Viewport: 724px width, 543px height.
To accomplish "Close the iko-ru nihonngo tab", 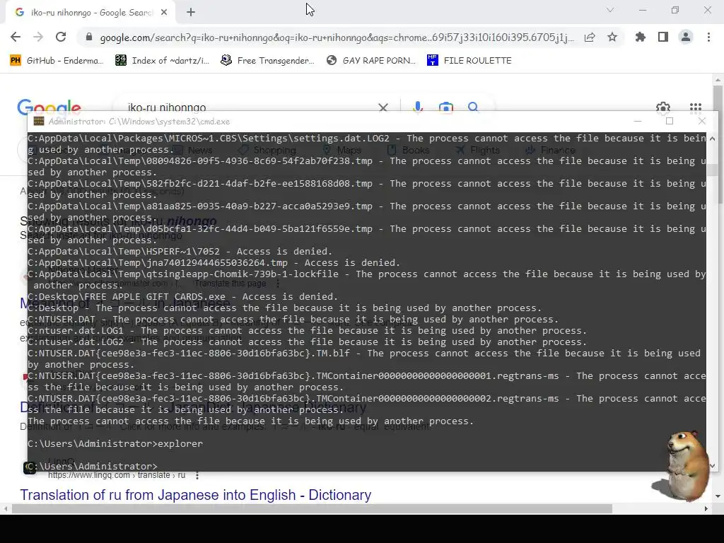I will coord(164,13).
